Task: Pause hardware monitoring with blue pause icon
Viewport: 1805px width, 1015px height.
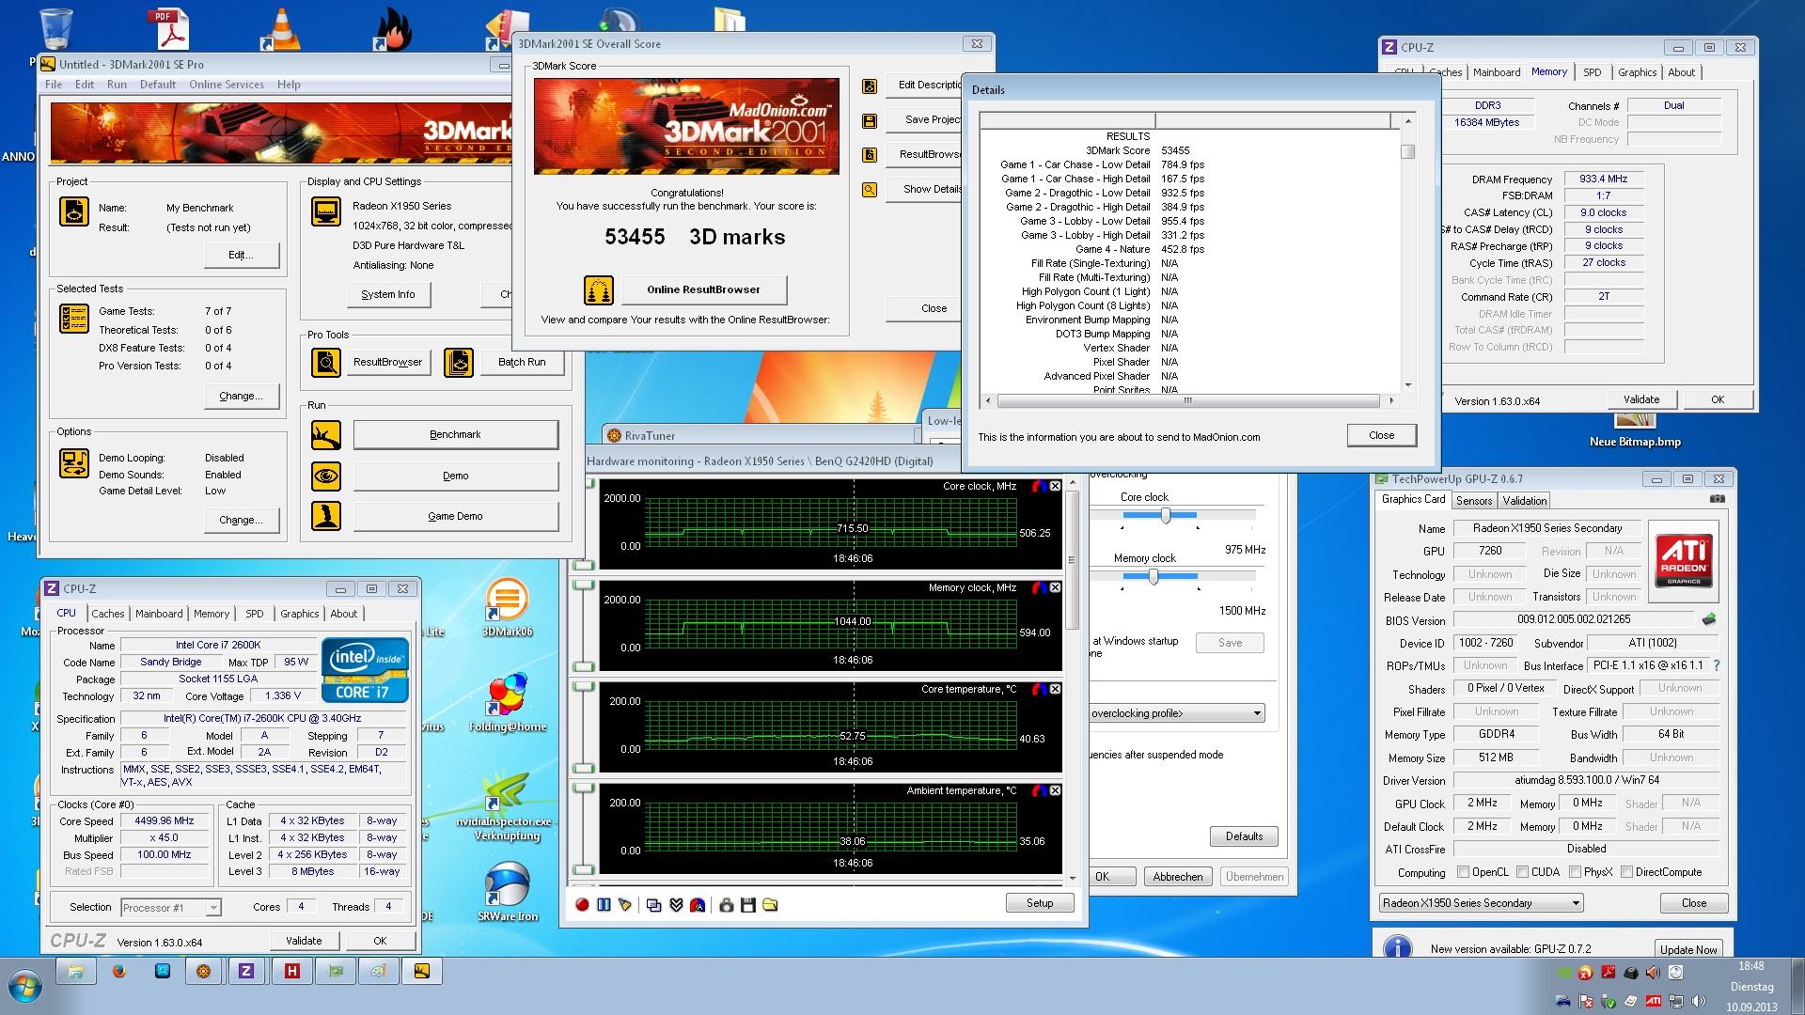Action: (604, 905)
